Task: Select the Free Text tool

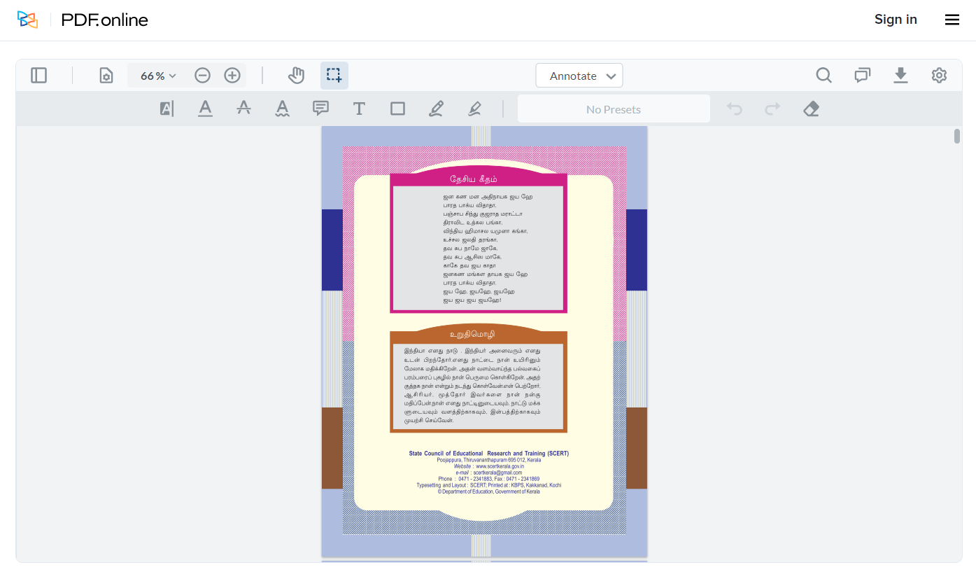Action: pyautogui.click(x=359, y=109)
